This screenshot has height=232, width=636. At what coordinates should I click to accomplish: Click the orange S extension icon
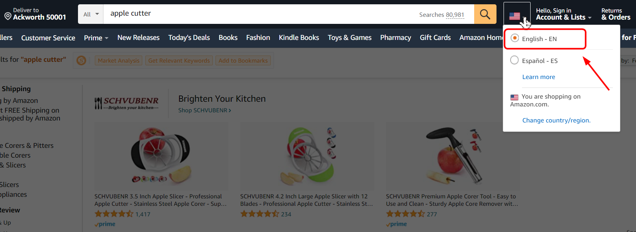click(82, 61)
